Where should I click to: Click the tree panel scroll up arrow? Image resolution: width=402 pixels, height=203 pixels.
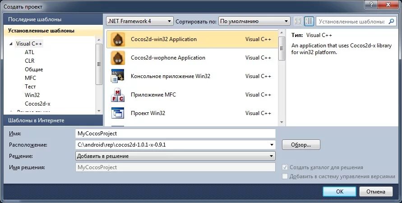[99, 40]
